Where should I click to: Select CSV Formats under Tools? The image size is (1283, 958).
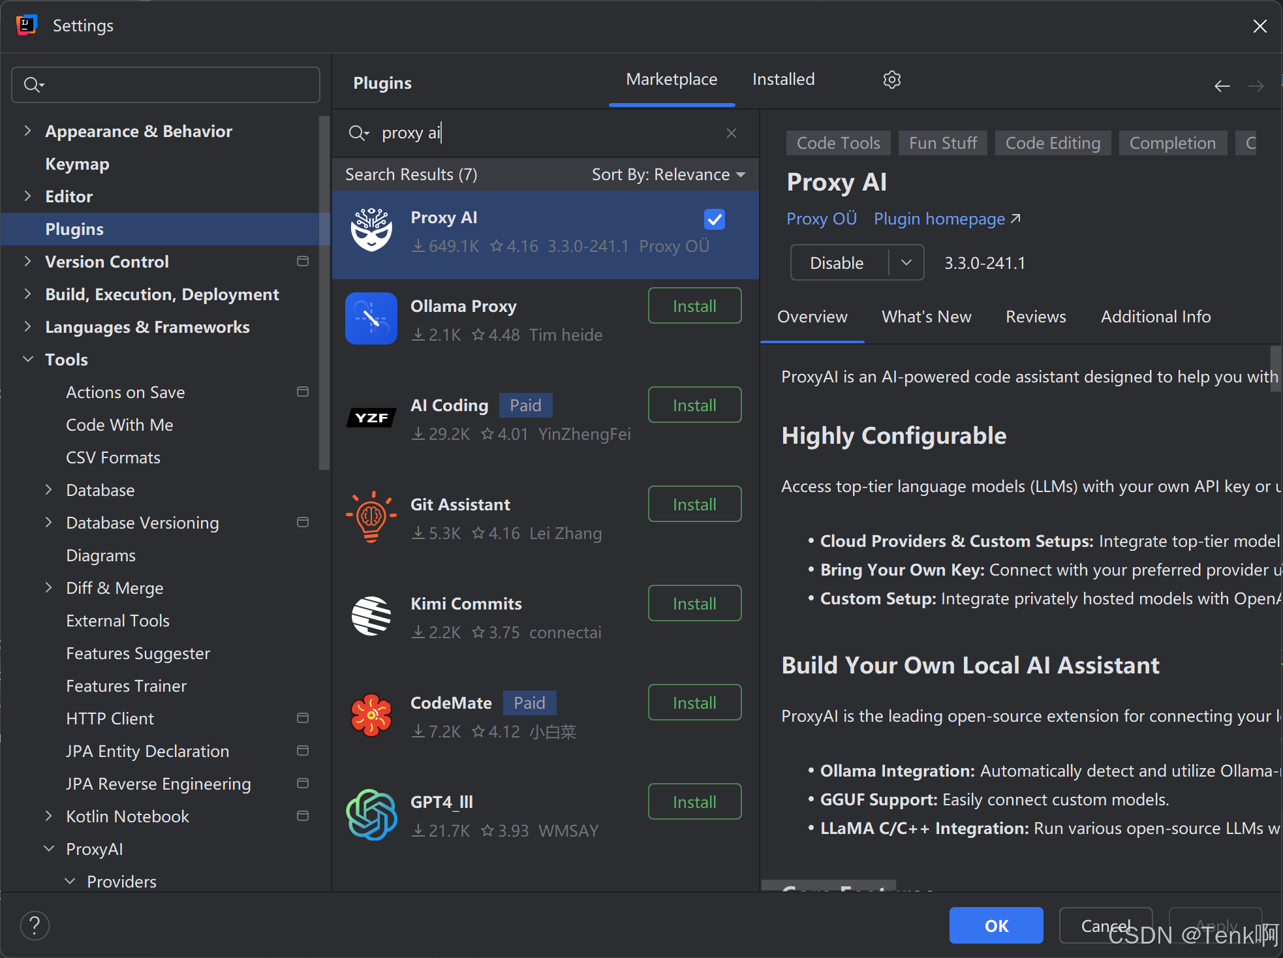point(113,457)
